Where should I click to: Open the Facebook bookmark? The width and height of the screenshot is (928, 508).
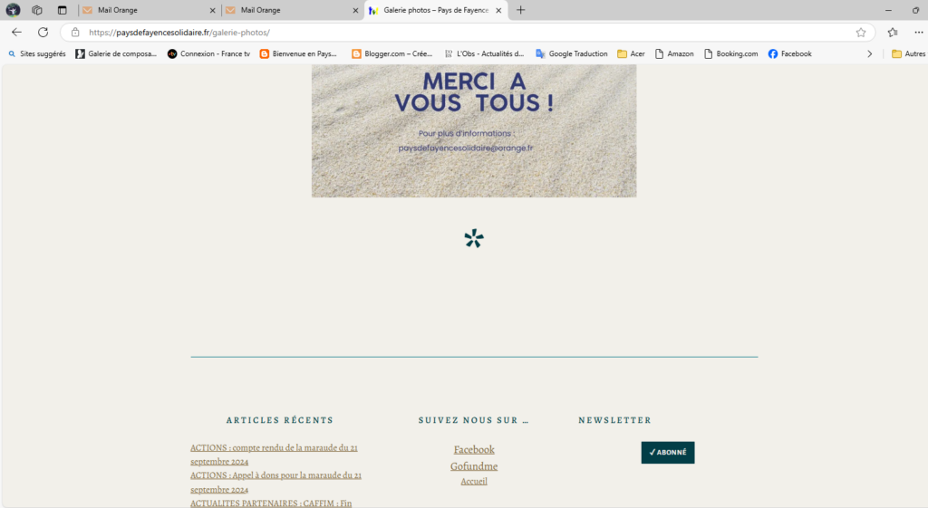tap(789, 53)
